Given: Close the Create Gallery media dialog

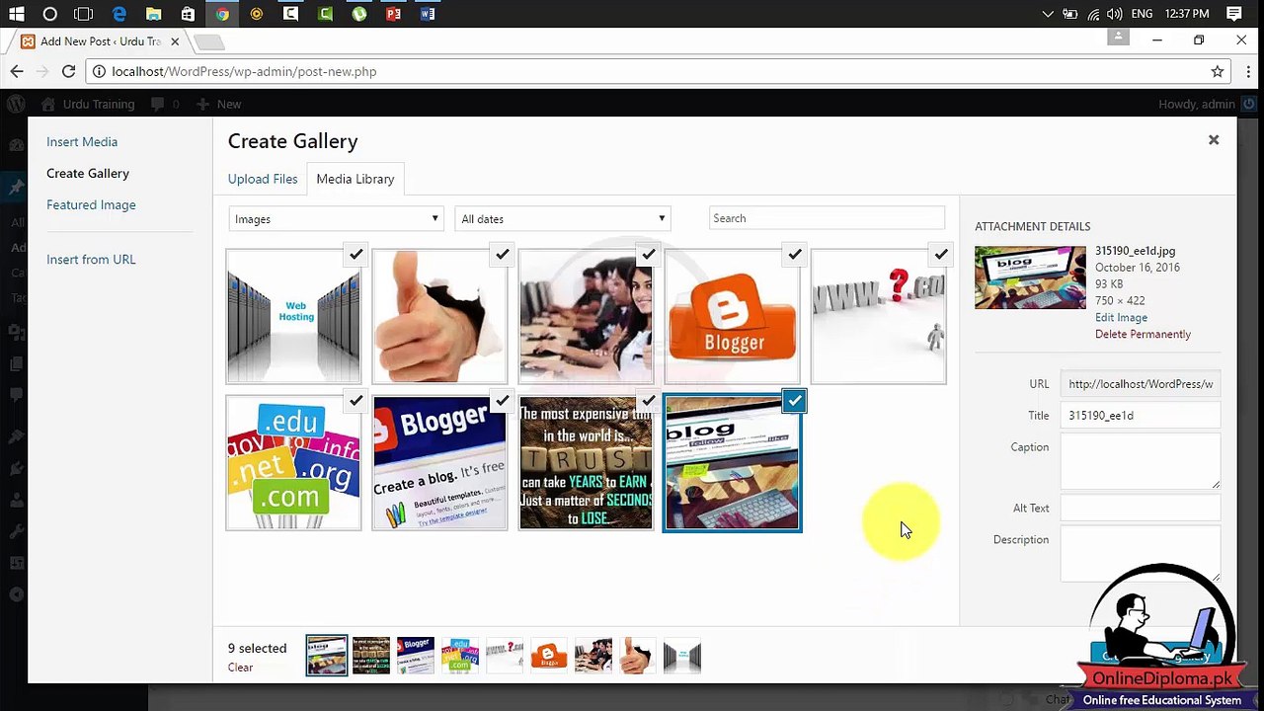Looking at the screenshot, I should click(x=1214, y=140).
